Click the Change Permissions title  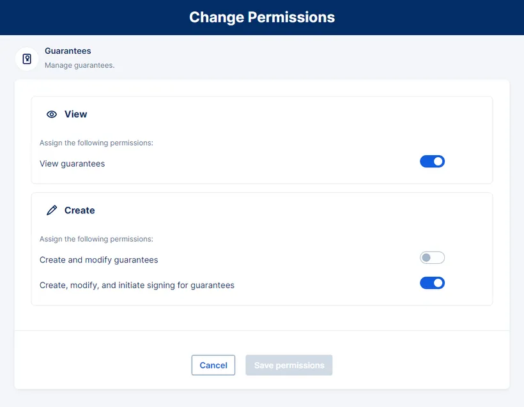point(262,17)
